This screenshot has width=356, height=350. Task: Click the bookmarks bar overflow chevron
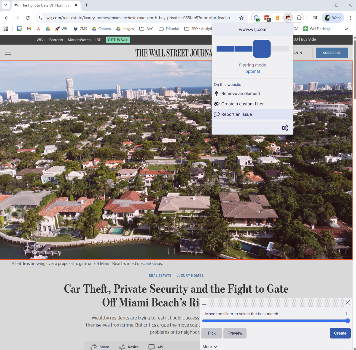346,29
